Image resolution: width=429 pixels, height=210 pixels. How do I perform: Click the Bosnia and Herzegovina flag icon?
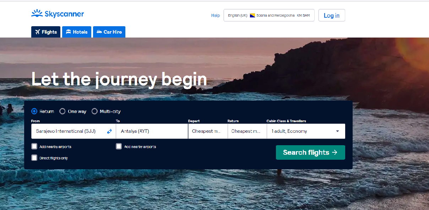(252, 16)
